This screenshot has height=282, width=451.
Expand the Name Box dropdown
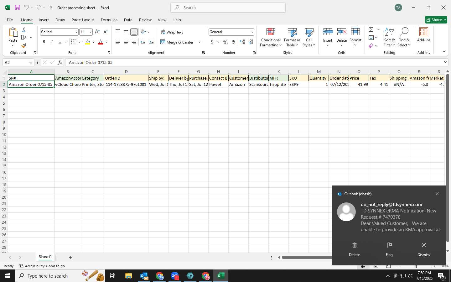(x=31, y=62)
